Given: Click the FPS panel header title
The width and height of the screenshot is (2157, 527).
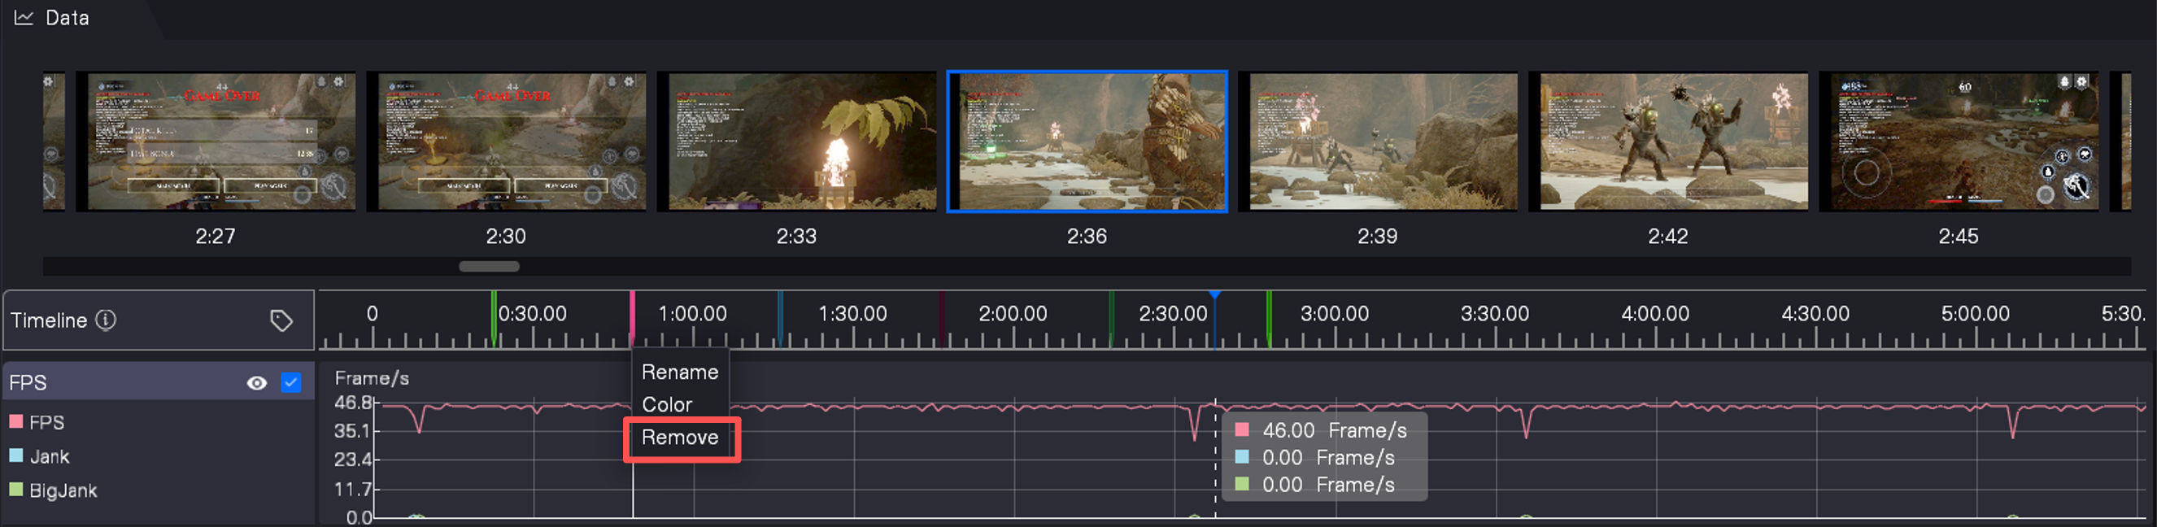Looking at the screenshot, I should point(28,383).
